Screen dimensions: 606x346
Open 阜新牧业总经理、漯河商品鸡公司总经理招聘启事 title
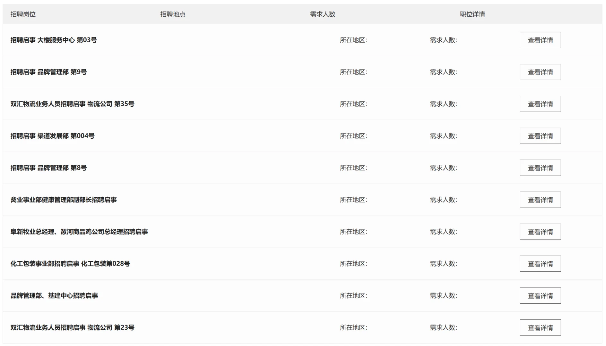pyautogui.click(x=79, y=232)
